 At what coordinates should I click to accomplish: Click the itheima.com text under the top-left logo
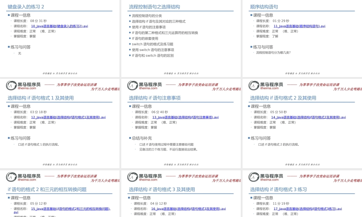[x=28, y=89]
